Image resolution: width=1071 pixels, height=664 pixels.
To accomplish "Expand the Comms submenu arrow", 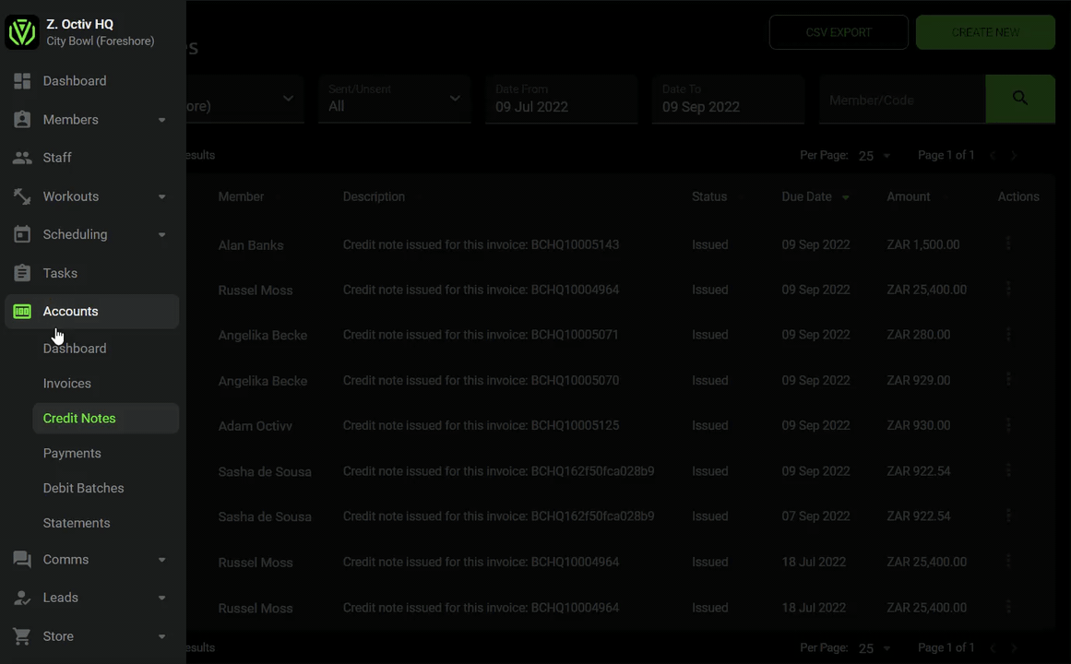I will tap(161, 560).
